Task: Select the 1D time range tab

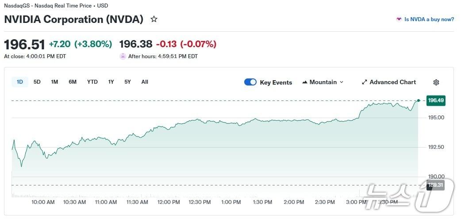Action: (x=20, y=82)
